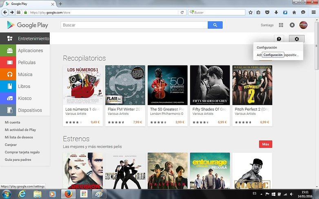This screenshot has height=199, width=319.
Task: Click the Canjear link
Action: click(x=11, y=145)
